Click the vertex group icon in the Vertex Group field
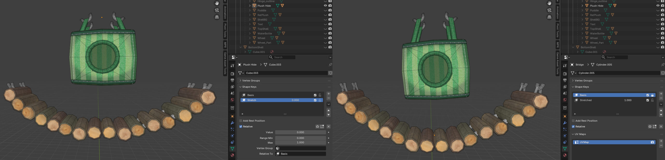This screenshot has width=665, height=160. [x=277, y=148]
